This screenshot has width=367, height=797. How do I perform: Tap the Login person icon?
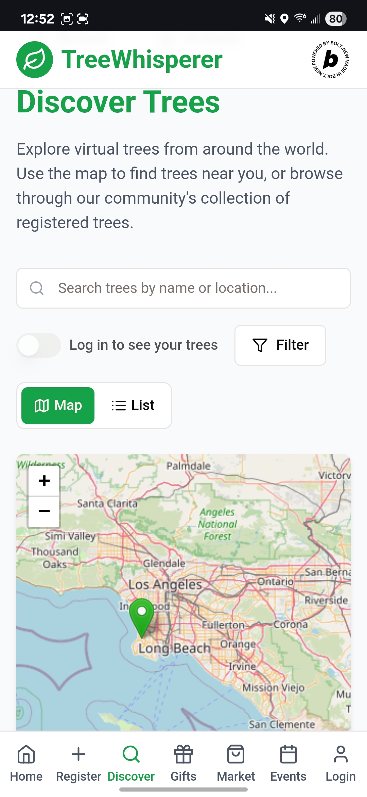pos(340,754)
